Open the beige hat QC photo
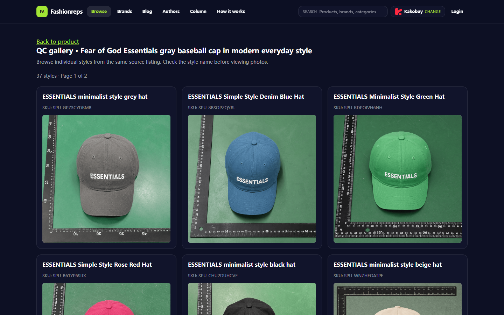Image resolution: width=504 pixels, height=315 pixels. pyautogui.click(x=398, y=299)
